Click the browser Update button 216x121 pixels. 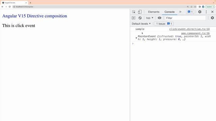tap(210, 7)
